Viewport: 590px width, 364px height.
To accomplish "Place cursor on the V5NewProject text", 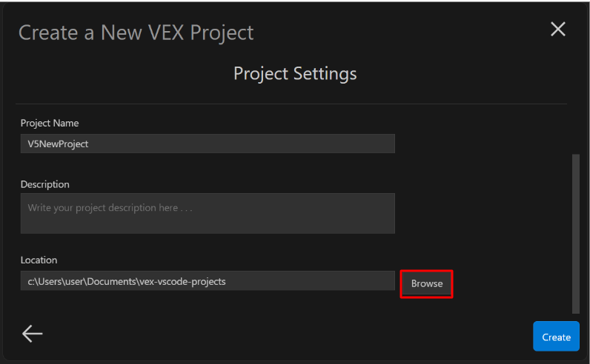I will click(x=59, y=144).
